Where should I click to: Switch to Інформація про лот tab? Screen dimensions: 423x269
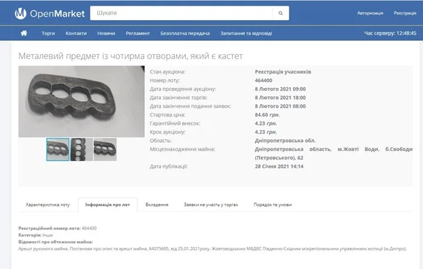coord(107,205)
